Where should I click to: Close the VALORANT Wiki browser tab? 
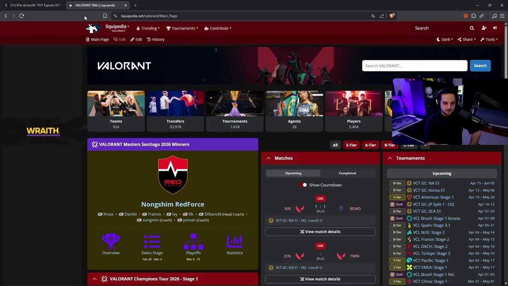(125, 5)
